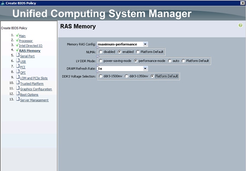Image resolution: width=246 pixels, height=171 pixels.
Task: Click the page icon beside Server Management
Action: click(18, 99)
